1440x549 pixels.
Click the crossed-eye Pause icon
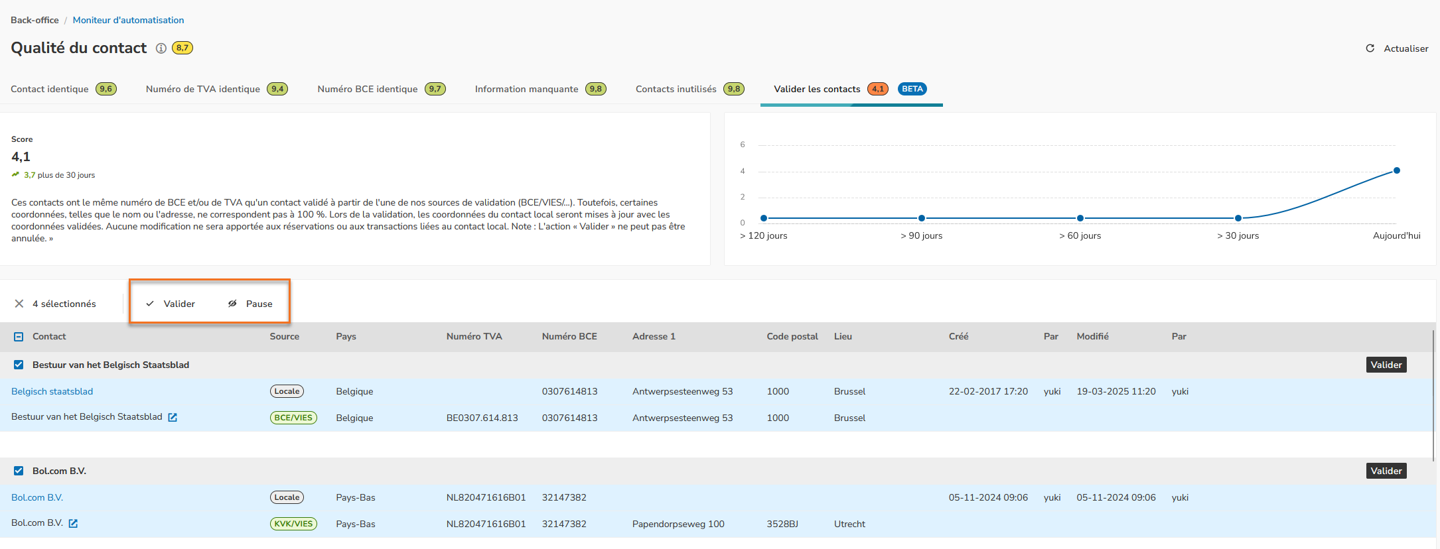click(x=232, y=304)
